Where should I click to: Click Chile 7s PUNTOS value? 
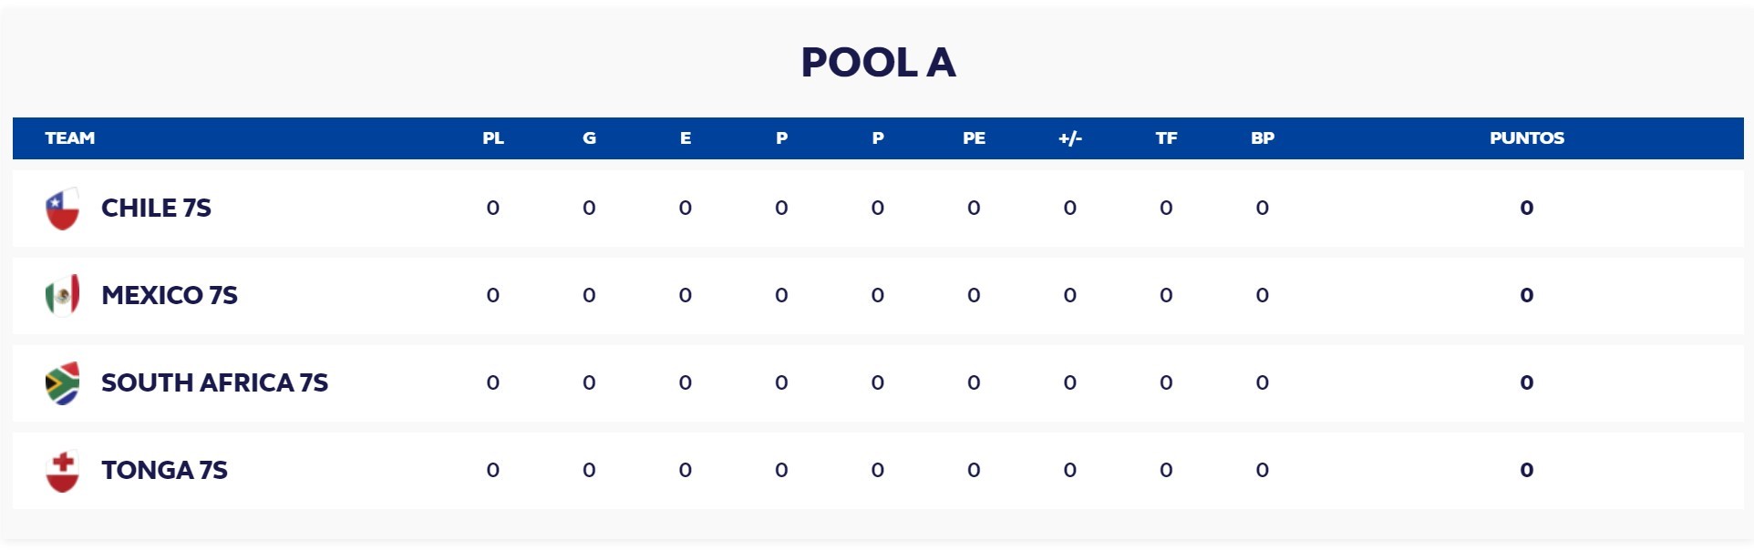click(1527, 209)
